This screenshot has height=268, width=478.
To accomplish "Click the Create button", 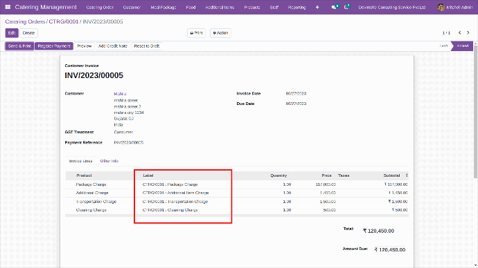I will point(28,33).
